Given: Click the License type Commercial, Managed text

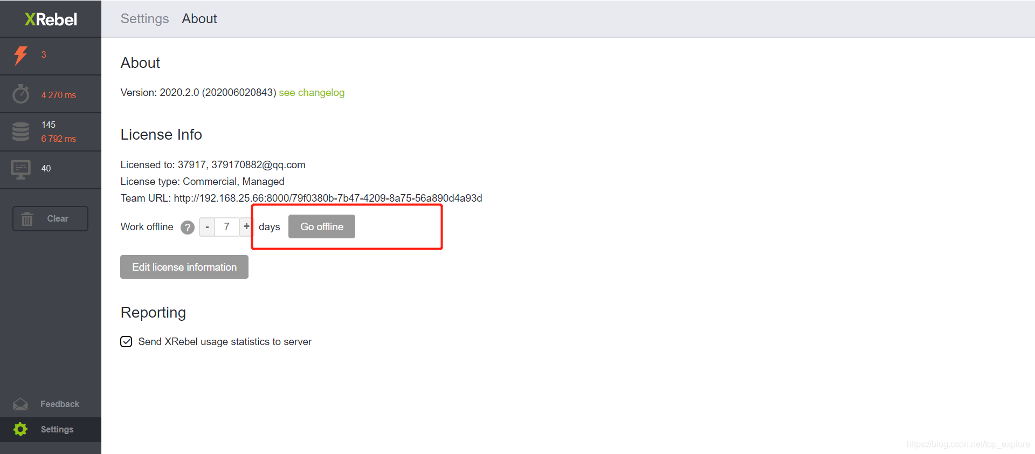Looking at the screenshot, I should [202, 182].
